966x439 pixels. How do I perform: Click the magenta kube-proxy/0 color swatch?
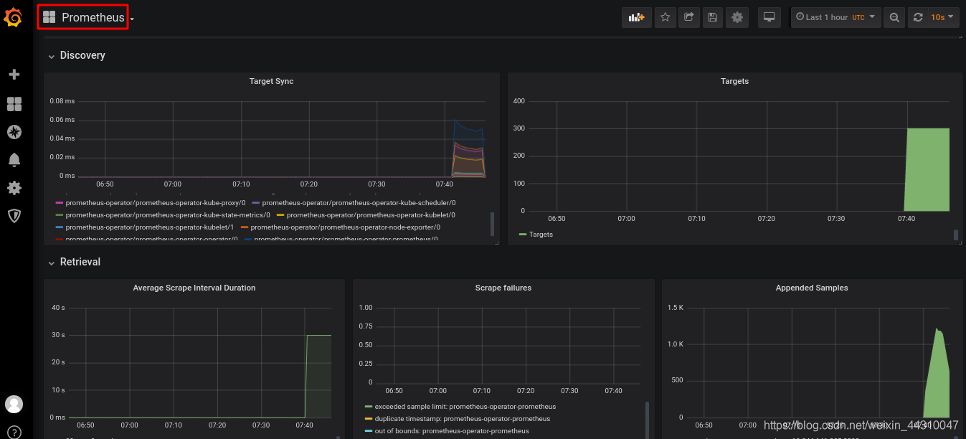tap(59, 203)
